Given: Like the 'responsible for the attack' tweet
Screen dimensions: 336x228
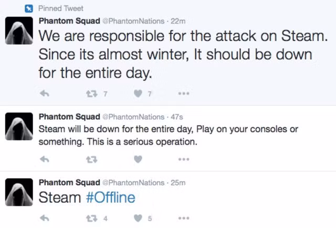Looking at the screenshot, I should point(138,94).
